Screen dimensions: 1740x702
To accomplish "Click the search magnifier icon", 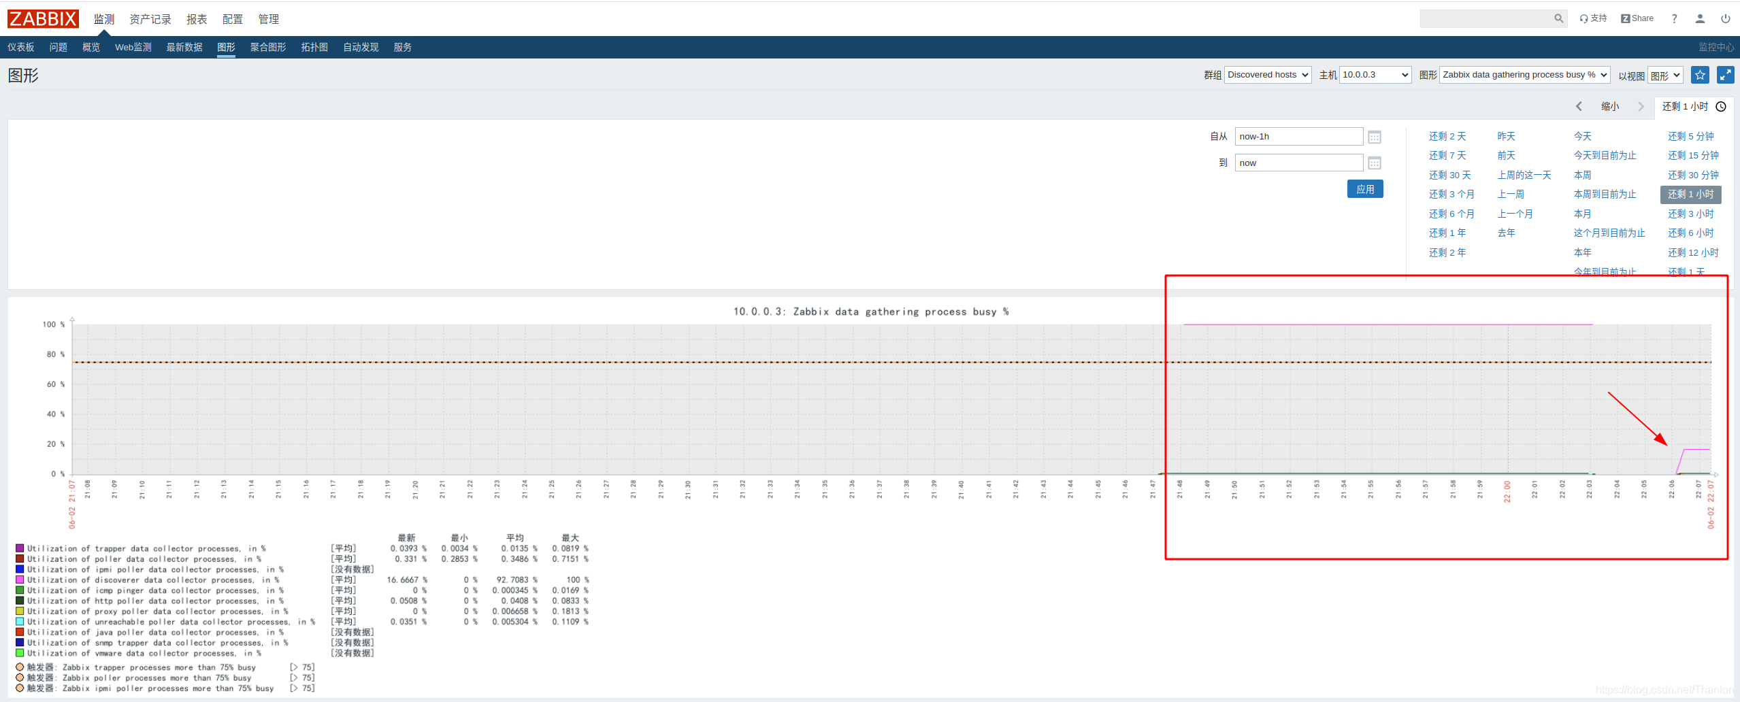I will click(1558, 18).
